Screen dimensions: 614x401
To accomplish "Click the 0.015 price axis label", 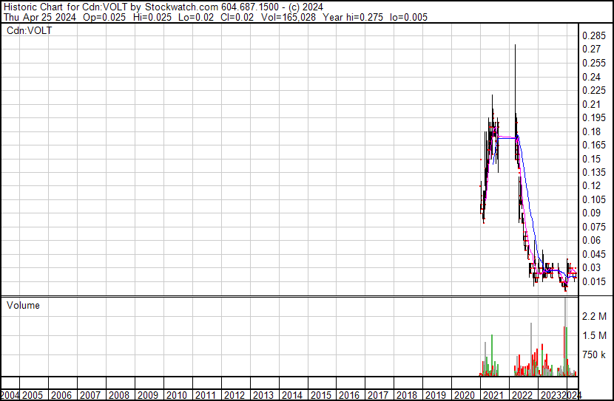I will click(x=593, y=281).
